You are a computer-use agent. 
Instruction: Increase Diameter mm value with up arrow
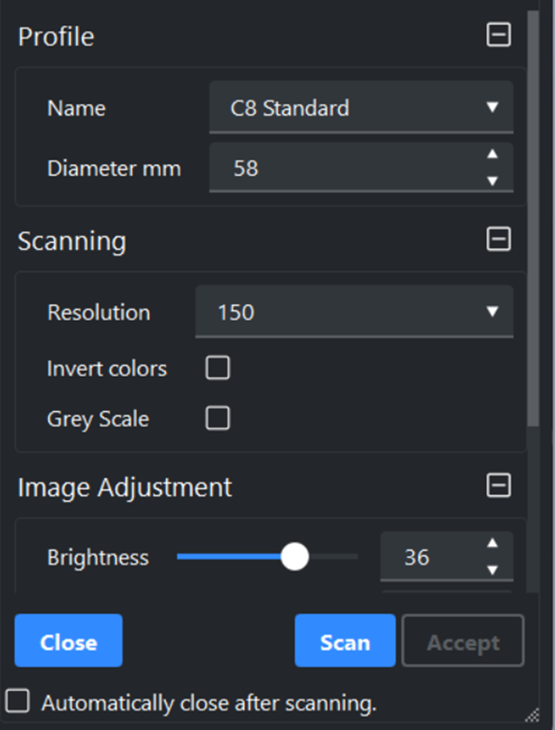coord(492,154)
